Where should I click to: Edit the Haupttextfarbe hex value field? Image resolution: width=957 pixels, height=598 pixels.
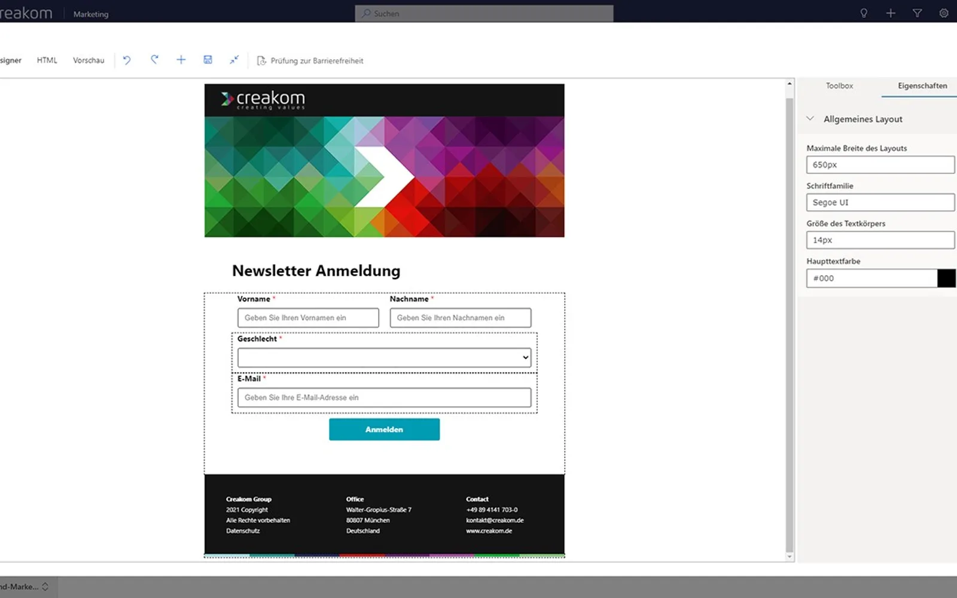(x=871, y=278)
